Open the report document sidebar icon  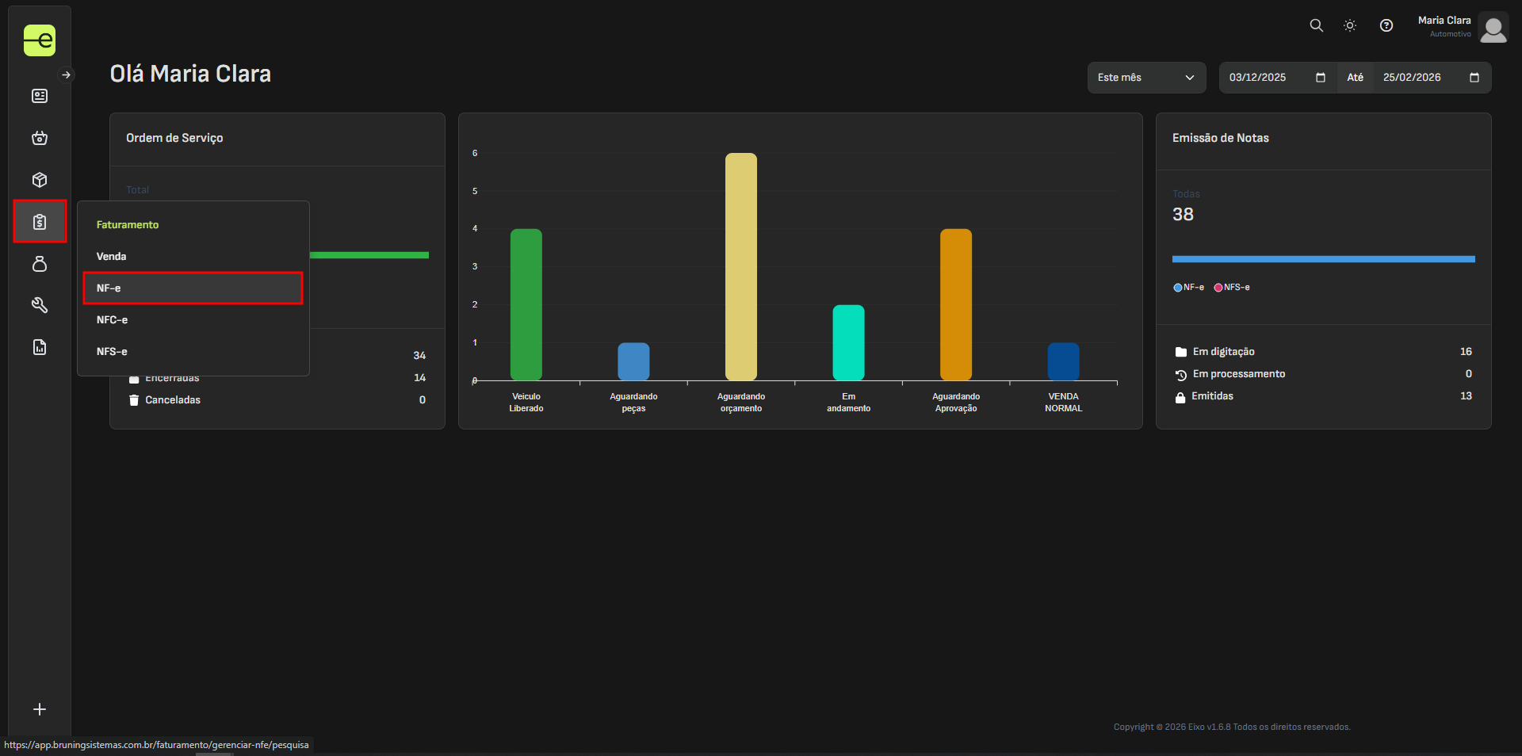coord(40,347)
